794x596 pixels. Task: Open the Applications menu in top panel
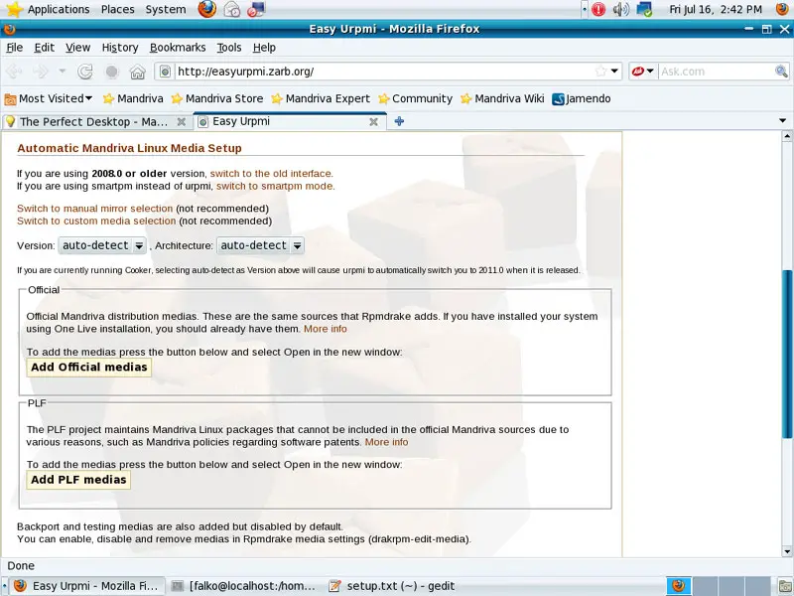(48, 9)
